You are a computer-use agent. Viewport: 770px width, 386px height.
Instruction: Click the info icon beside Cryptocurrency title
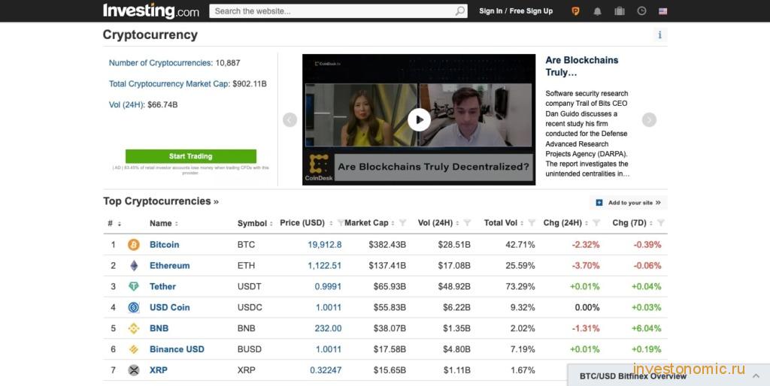pyautogui.click(x=659, y=35)
